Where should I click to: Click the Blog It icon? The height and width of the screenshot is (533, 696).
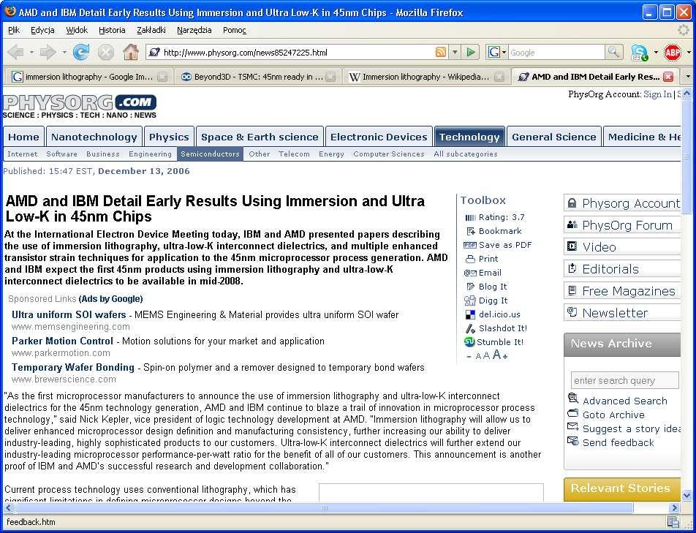click(471, 287)
